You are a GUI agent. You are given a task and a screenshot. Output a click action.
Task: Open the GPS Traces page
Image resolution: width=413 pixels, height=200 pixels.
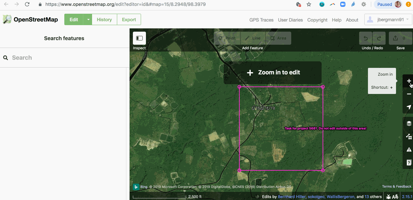point(261,20)
